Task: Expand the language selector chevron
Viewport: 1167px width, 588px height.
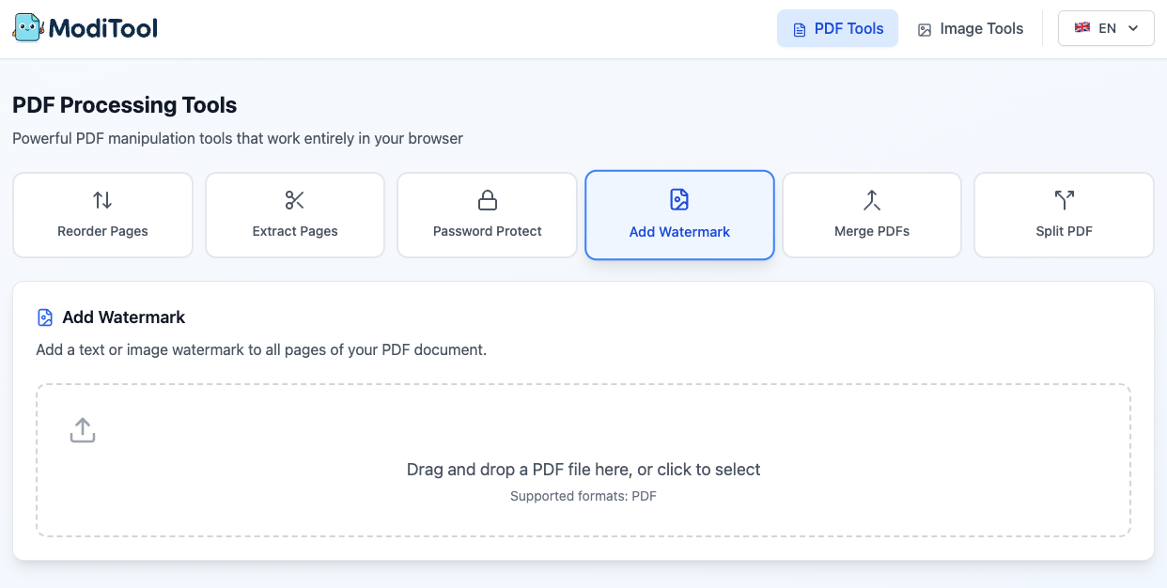Action: point(1133,28)
